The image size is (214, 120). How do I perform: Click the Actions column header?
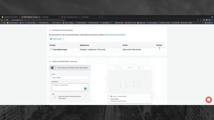[159, 45]
